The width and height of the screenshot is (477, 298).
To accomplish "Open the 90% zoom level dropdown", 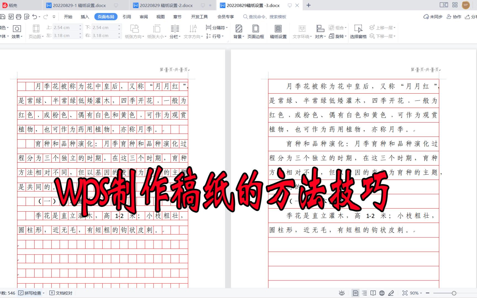I will [x=416, y=293].
